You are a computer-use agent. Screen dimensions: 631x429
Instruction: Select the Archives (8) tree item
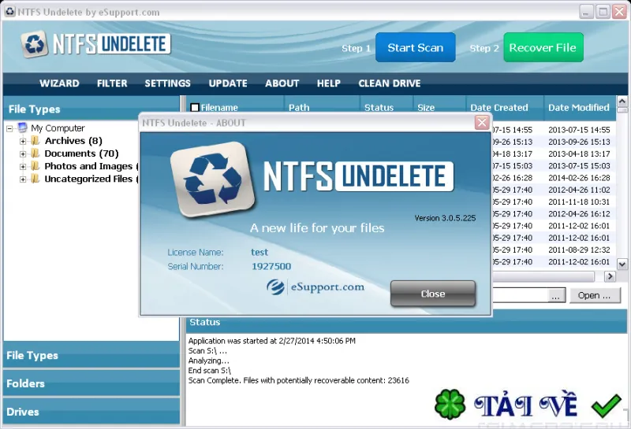pos(73,141)
